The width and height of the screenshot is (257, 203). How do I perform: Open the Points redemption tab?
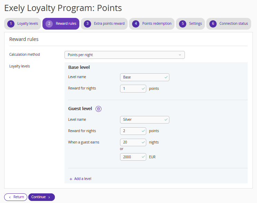coord(152,24)
